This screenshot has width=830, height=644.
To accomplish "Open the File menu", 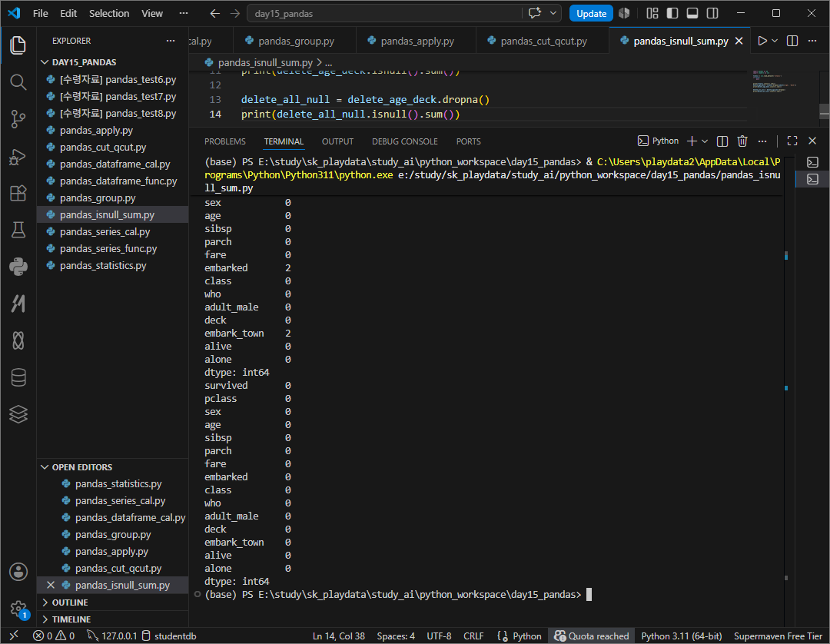I will [x=40, y=13].
